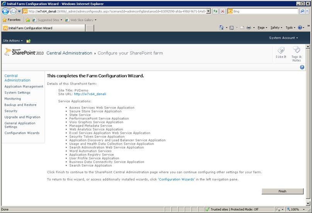Click the Navigate Up folder icon

29,41
